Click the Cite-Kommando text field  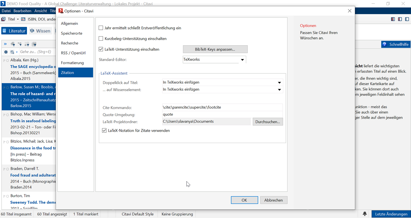click(x=222, y=107)
